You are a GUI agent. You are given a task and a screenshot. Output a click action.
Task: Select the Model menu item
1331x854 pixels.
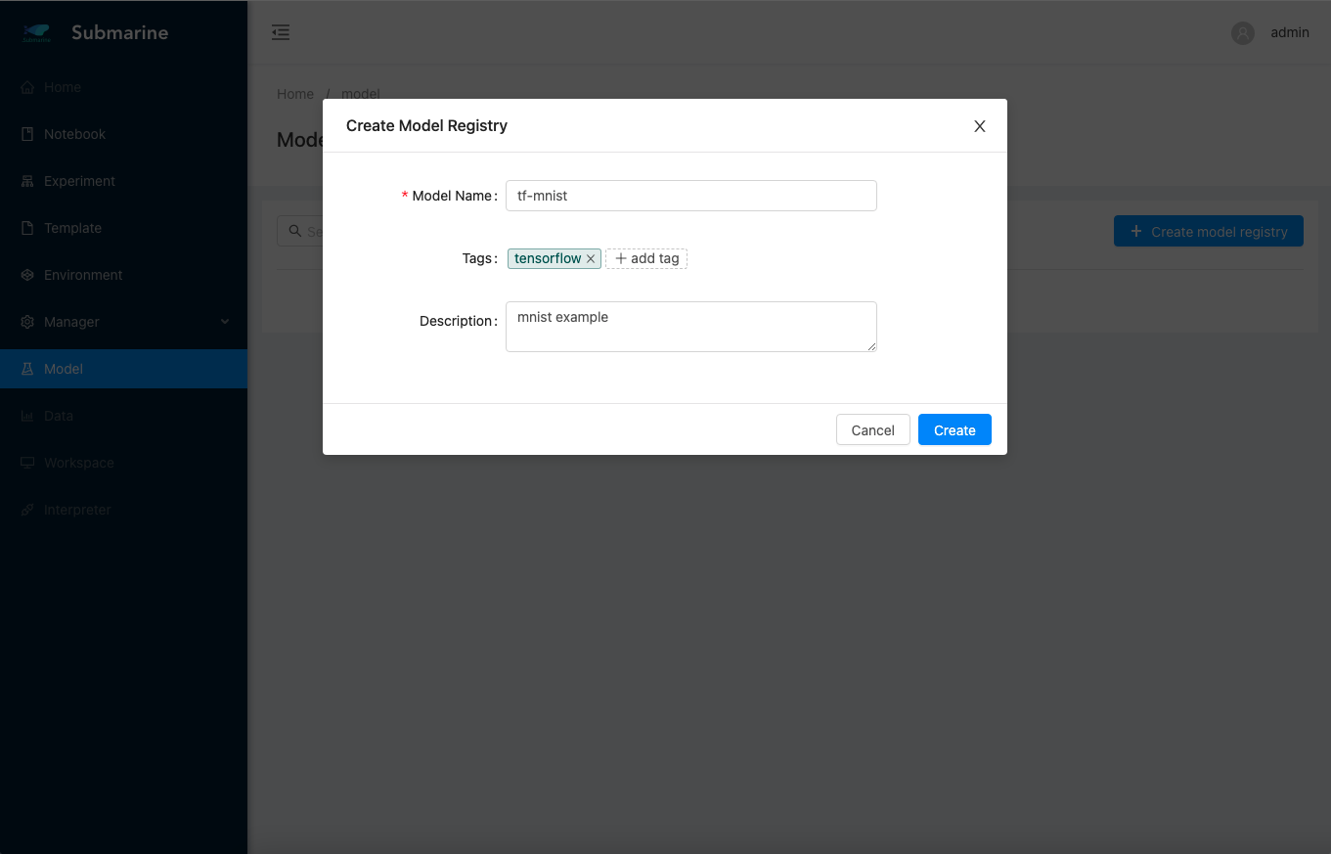pyautogui.click(x=64, y=369)
